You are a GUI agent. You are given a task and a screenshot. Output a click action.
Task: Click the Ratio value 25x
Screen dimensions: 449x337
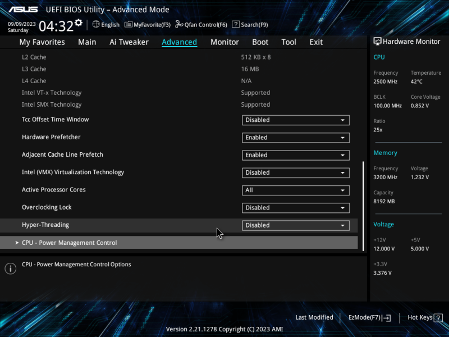[378, 130]
